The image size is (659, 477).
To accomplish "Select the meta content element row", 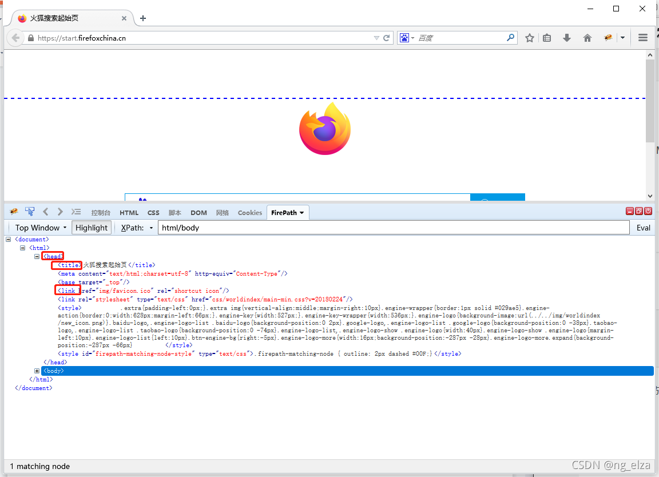I will click(173, 273).
